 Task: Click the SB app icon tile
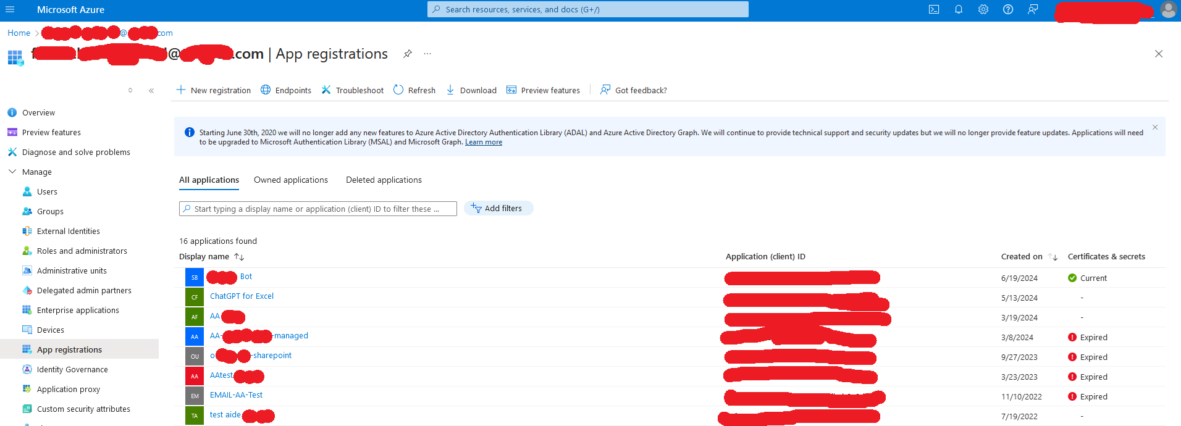(195, 277)
